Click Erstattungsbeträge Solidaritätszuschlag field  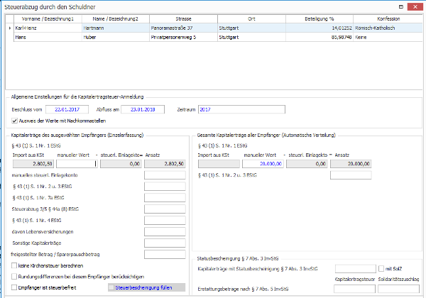398,289
